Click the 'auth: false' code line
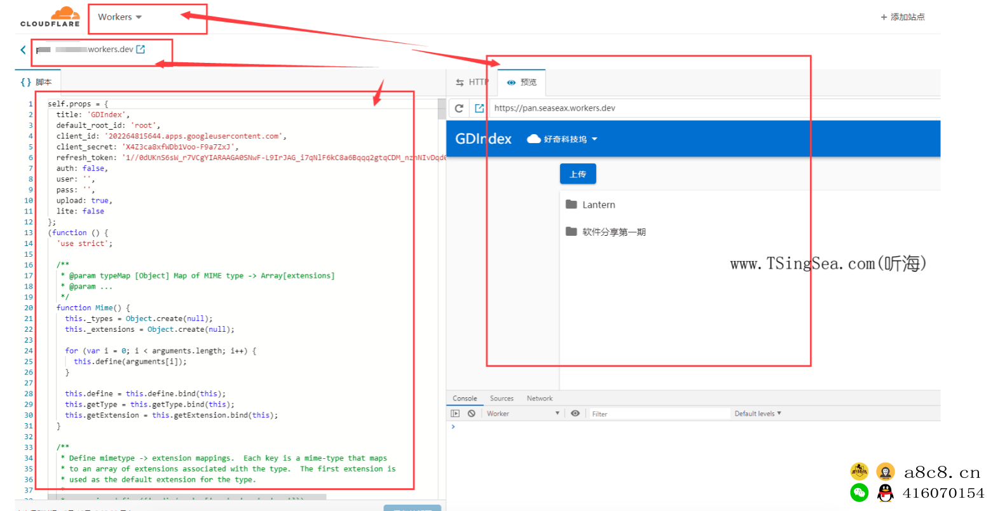 tap(82, 168)
